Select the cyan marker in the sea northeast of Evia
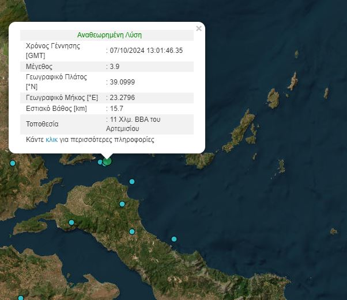Viewport: 347px width, 300px height. [x=132, y=182]
